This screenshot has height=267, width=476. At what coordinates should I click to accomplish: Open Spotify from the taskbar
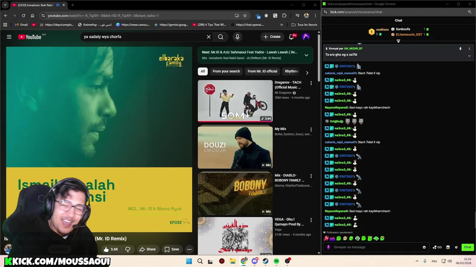click(x=276, y=261)
